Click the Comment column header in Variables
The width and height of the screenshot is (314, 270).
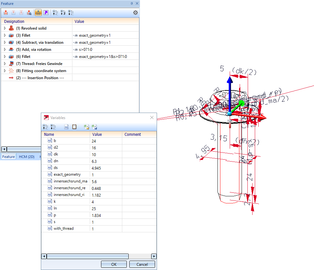click(139, 135)
